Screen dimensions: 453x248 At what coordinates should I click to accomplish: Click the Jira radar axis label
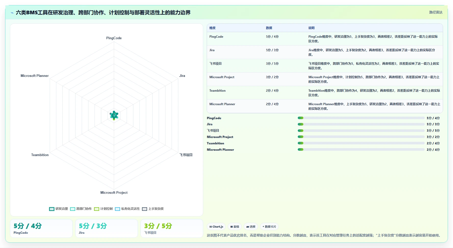(x=182, y=76)
